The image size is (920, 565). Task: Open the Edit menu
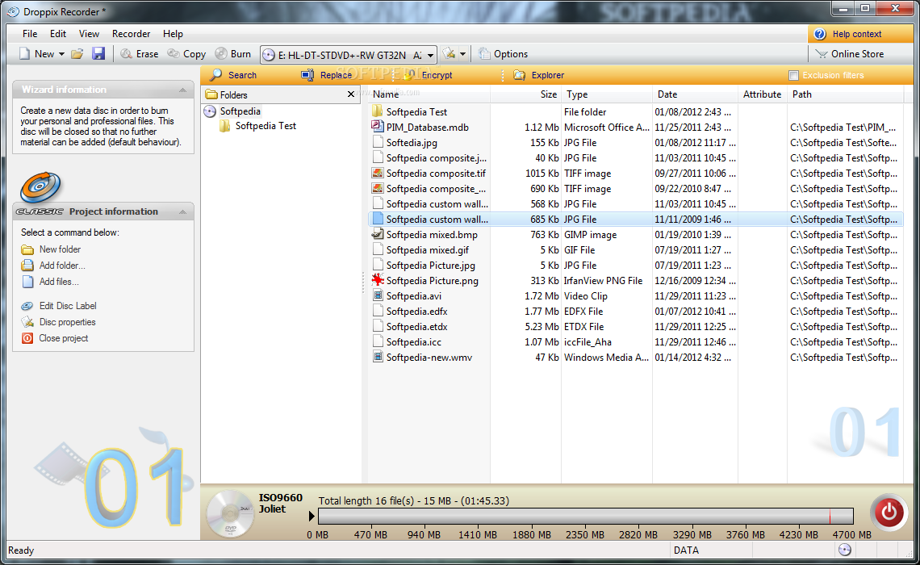coord(58,34)
